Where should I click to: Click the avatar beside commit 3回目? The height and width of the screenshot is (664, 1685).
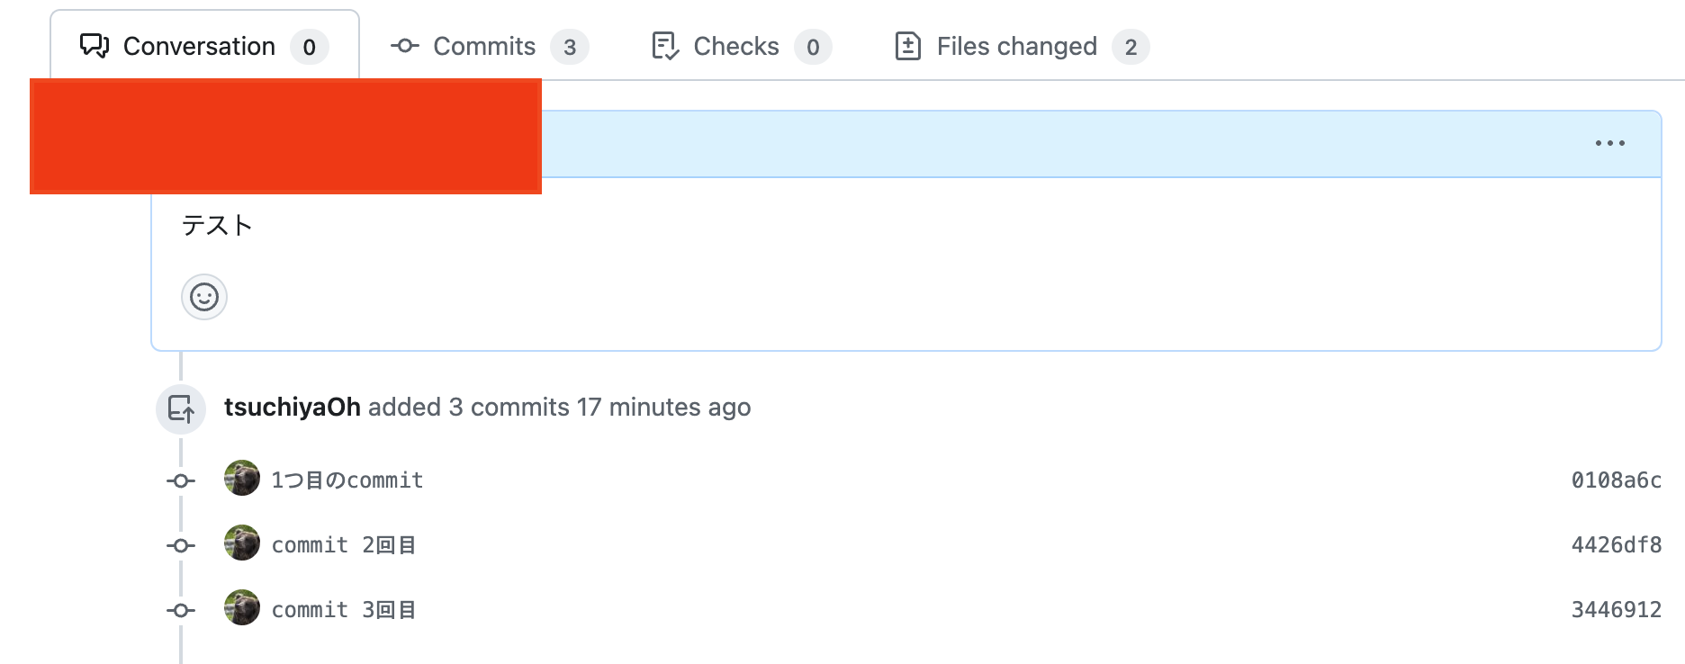click(242, 608)
